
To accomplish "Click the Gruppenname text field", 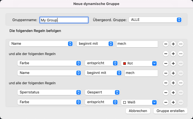I will (x=64, y=20).
